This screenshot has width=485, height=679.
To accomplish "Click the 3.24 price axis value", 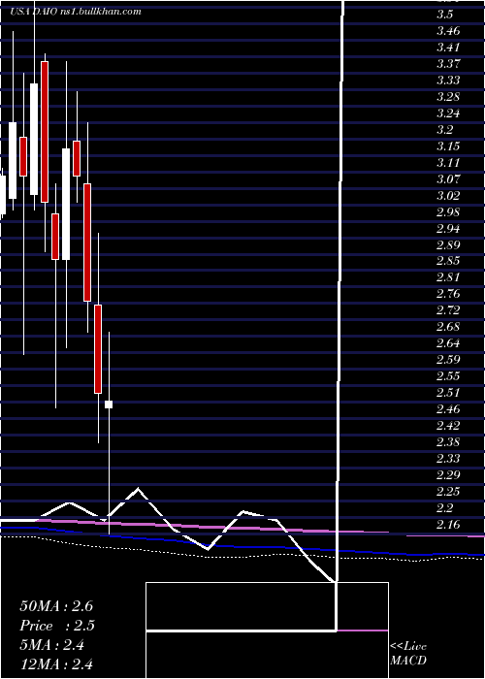I will click(x=448, y=113).
